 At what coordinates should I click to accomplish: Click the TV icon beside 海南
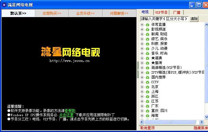[148, 116]
